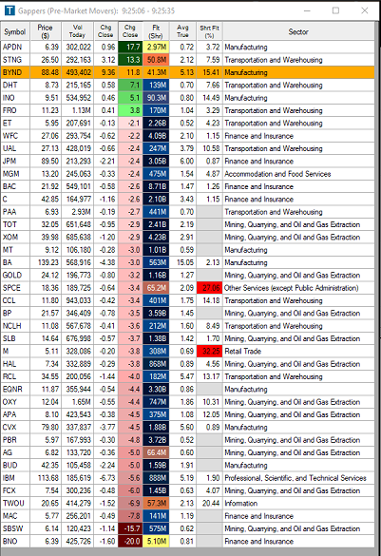Click the Sector column header
The image size is (381, 556).
(x=298, y=31)
